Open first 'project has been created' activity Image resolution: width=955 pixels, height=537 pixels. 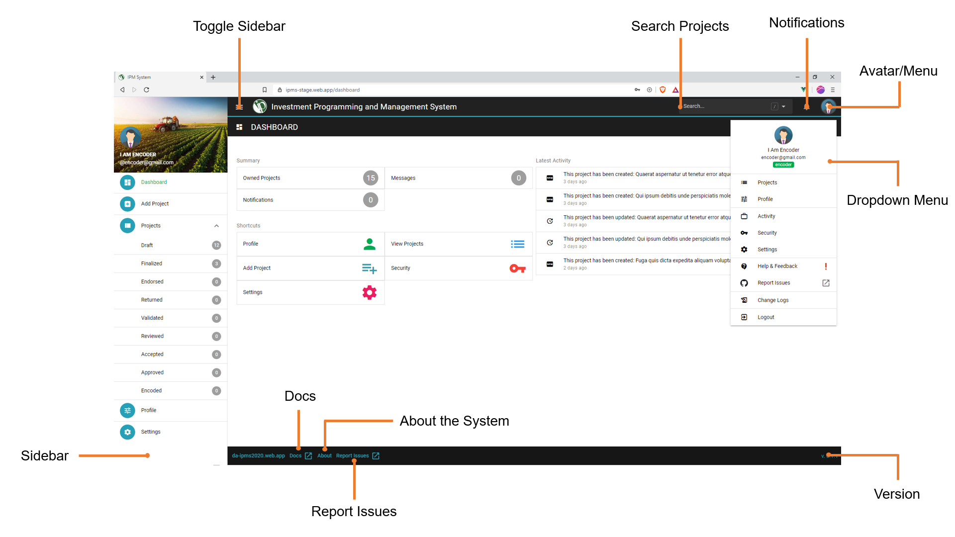click(634, 178)
